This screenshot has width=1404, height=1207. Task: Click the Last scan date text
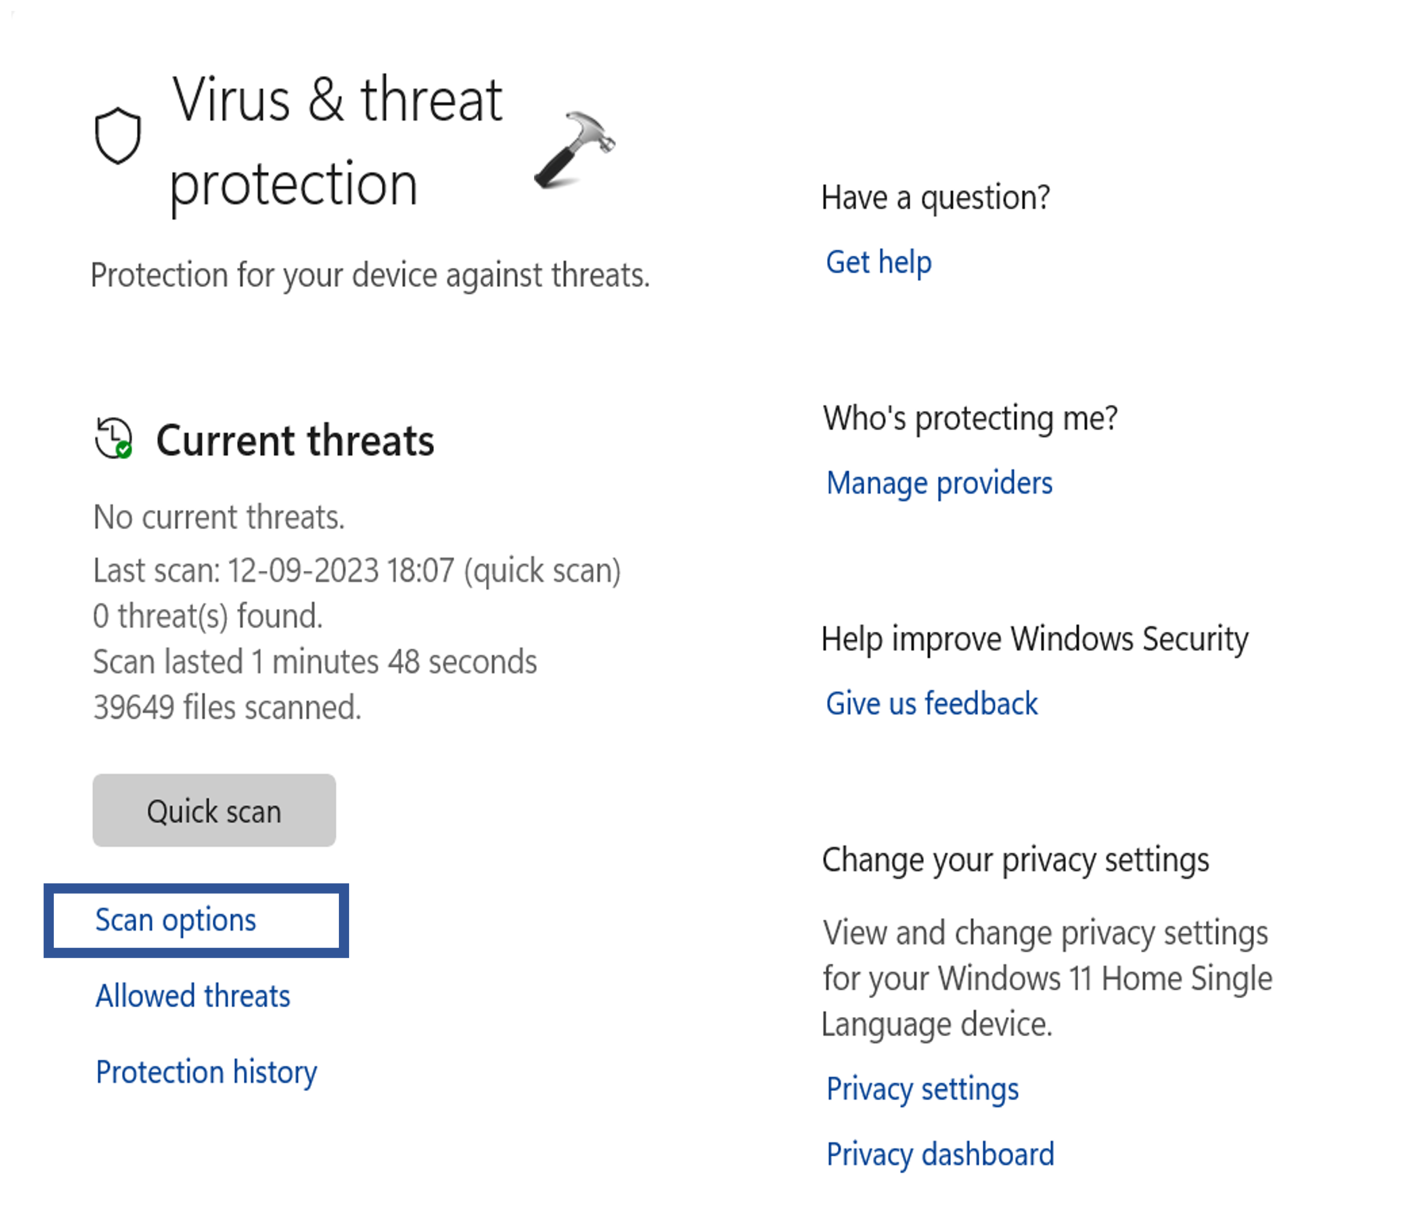click(x=357, y=571)
